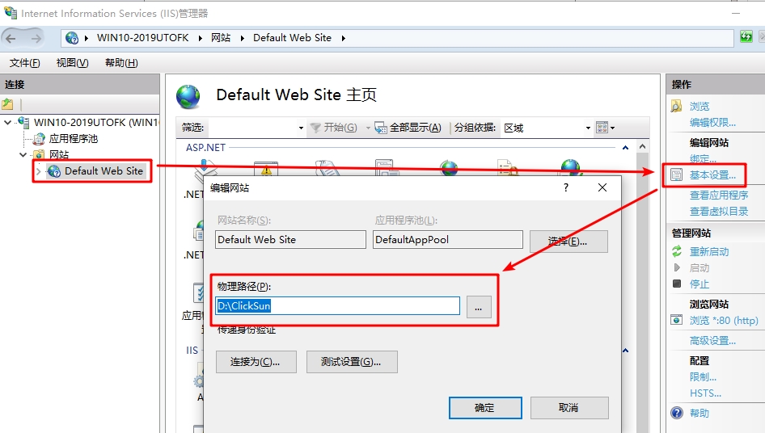765x433 pixels.
Task: Collapse the ASP.NET group section
Action: point(625,147)
